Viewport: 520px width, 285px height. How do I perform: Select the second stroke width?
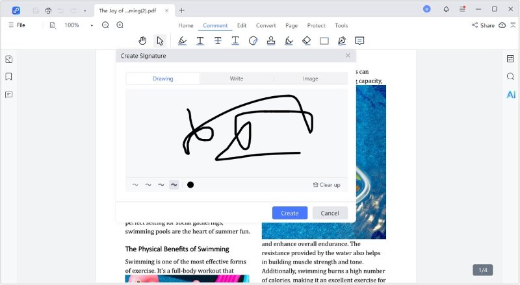point(148,185)
